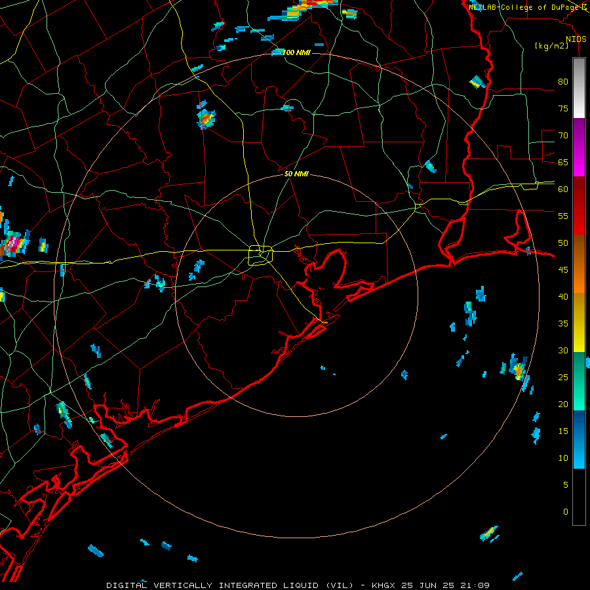Click the yellow Houston beltway loop at radar center

(x=260, y=255)
